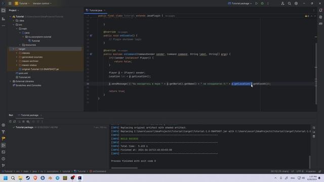The width and height of the screenshot is (324, 182).
Task: Run Tutorial package with the play icon
Action: coord(257,4)
